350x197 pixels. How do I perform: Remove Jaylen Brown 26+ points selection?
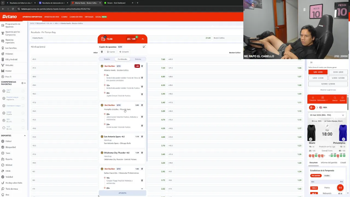click(x=142, y=94)
